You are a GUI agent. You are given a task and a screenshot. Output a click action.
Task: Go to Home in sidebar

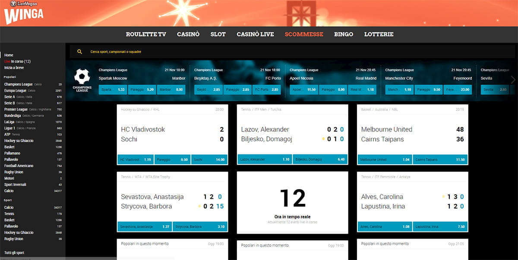pos(9,55)
